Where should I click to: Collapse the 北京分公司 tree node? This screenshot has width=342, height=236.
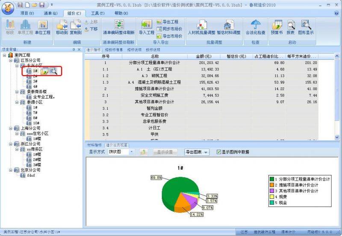(x=10, y=170)
